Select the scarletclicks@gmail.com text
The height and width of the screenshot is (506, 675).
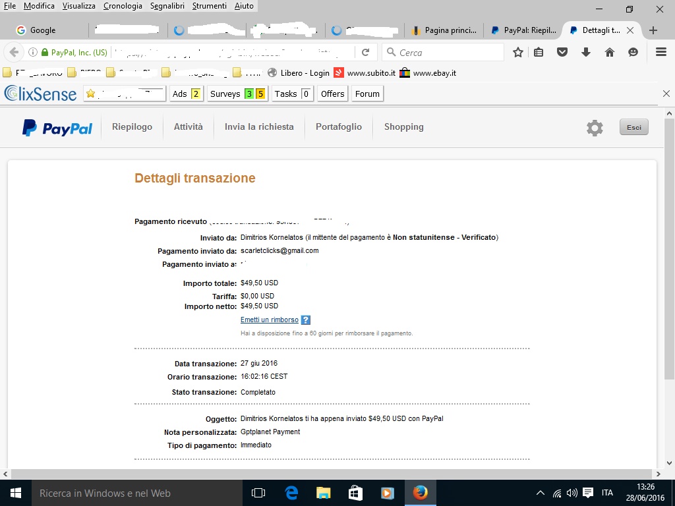[x=279, y=250]
